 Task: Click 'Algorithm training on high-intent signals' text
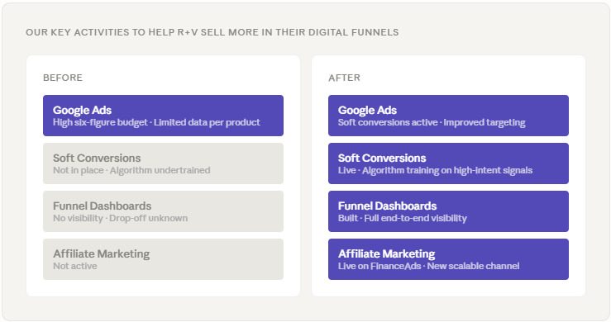click(x=447, y=171)
